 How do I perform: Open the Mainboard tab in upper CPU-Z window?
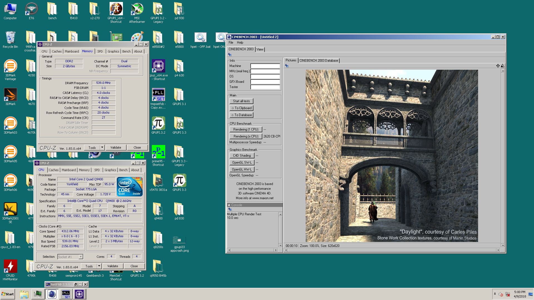pyautogui.click(x=72, y=51)
